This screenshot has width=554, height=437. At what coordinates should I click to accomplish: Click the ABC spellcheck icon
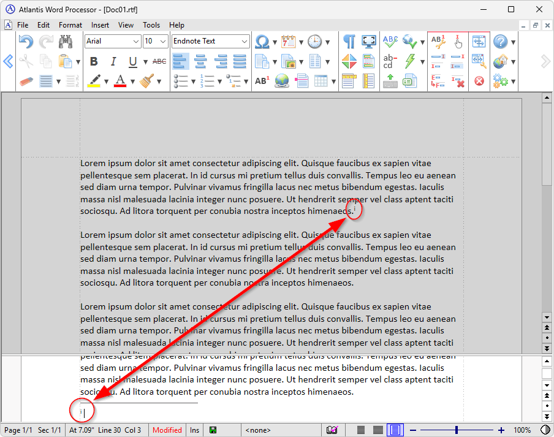point(390,42)
